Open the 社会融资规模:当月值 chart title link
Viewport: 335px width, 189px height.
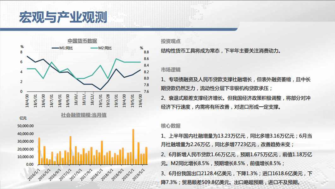tap(84, 115)
